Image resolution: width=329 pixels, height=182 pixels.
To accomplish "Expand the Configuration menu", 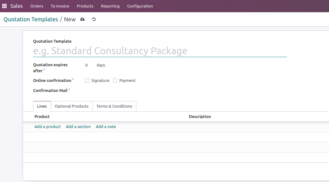I will pos(140,6).
